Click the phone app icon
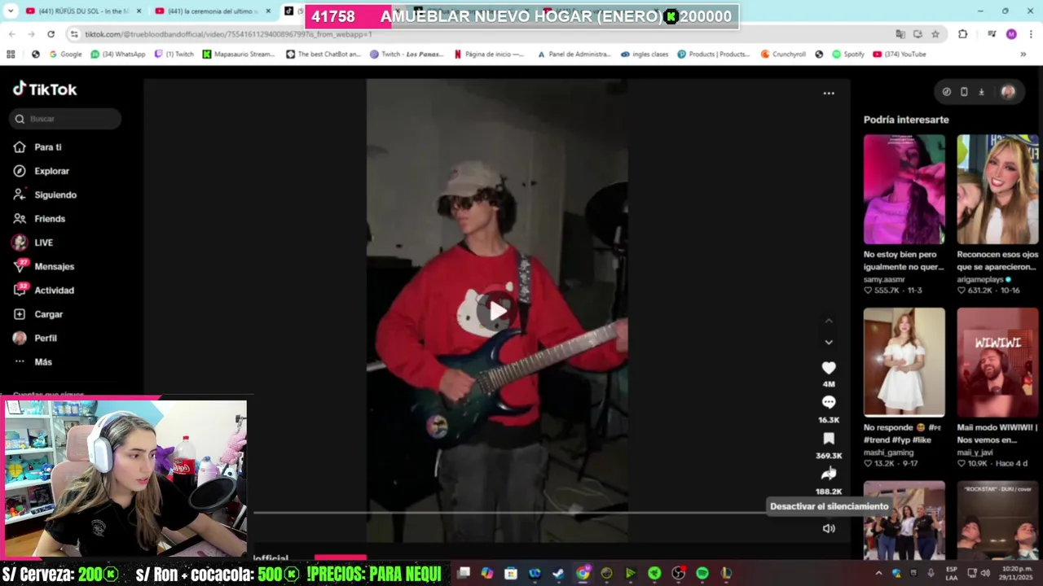Screen dimensions: 1043x586 coord(964,92)
